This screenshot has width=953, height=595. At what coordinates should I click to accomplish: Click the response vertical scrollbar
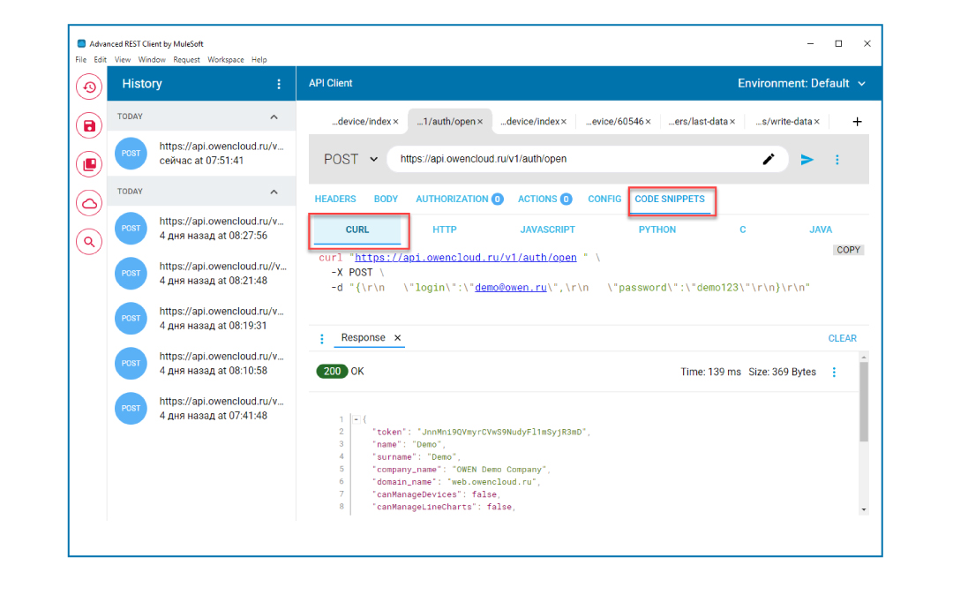click(863, 402)
